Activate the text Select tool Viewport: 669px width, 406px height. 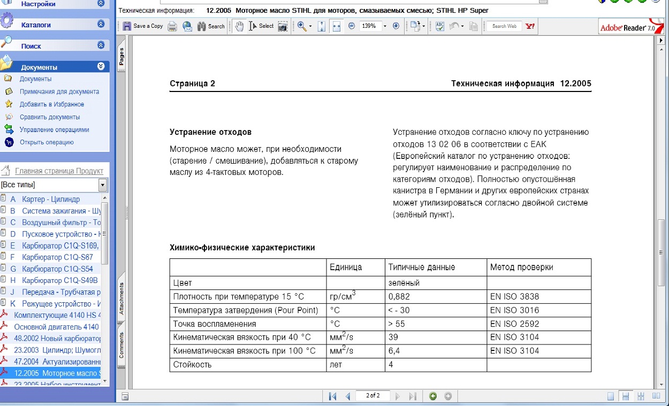click(x=262, y=26)
